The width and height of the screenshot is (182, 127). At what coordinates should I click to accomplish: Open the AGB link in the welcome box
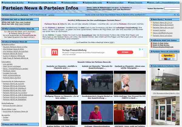pos(112,42)
